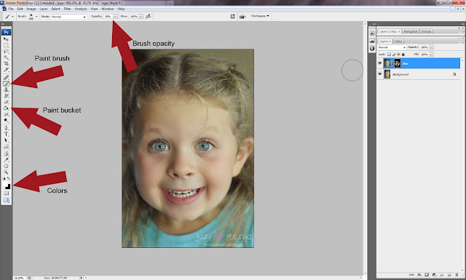Select the blur layer image thumbnail

[x=387, y=63]
